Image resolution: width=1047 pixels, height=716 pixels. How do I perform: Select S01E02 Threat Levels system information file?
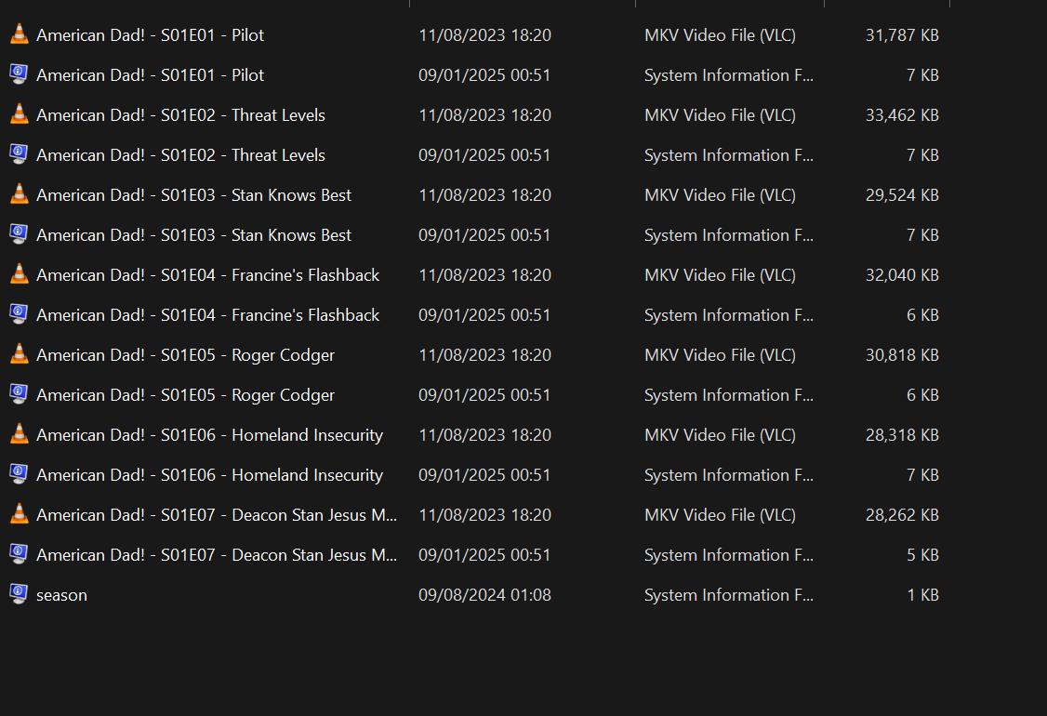(180, 155)
